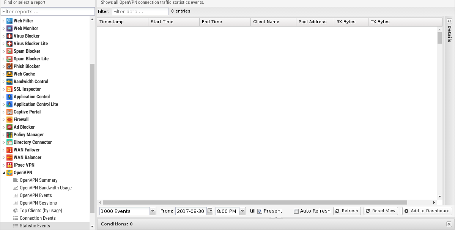Open the 1000 Events dropdown
Screen dimensions: 455x230
(x=153, y=211)
